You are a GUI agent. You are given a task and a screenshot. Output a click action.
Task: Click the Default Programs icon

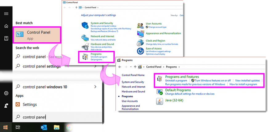tap(160, 92)
